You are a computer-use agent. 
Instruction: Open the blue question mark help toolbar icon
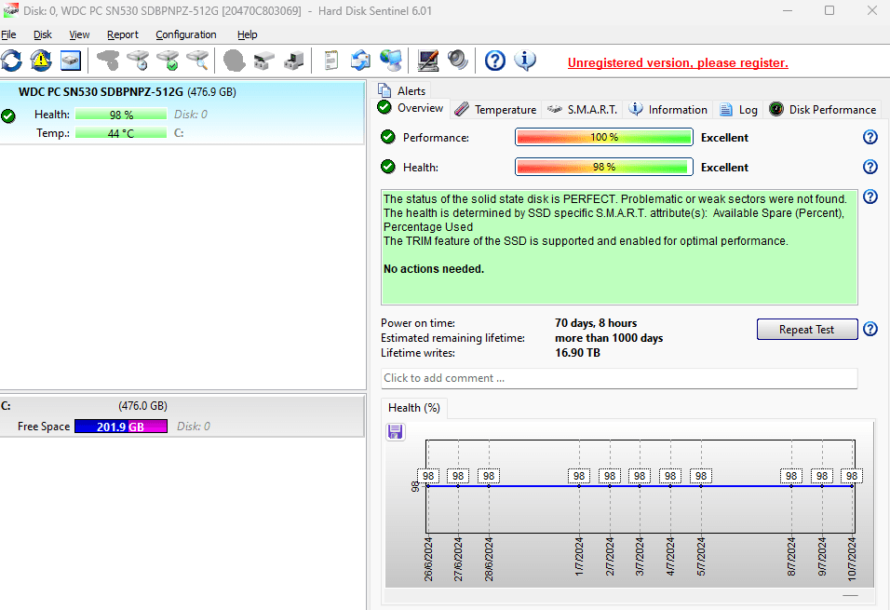click(495, 61)
